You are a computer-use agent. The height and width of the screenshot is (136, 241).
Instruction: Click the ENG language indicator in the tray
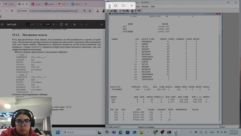212,132
